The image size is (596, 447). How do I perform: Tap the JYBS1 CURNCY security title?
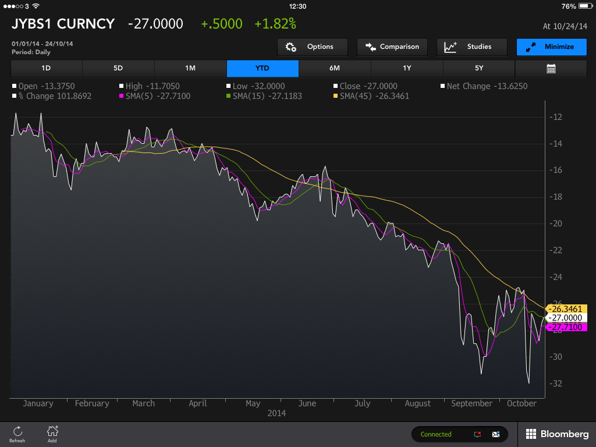[x=63, y=24]
